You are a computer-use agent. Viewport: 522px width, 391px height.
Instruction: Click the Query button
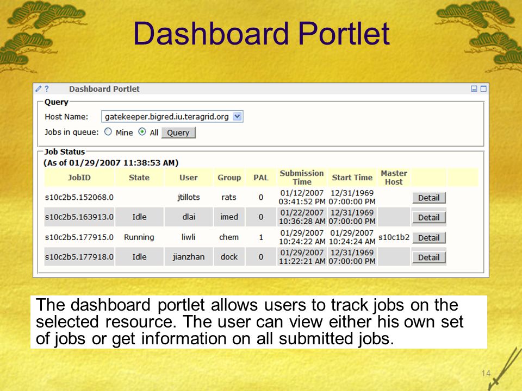[178, 133]
